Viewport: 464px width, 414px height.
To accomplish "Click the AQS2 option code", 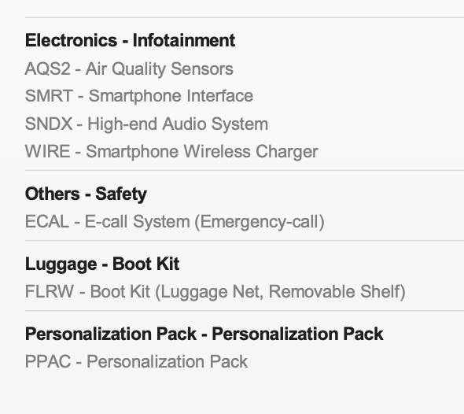I will 48,69.
